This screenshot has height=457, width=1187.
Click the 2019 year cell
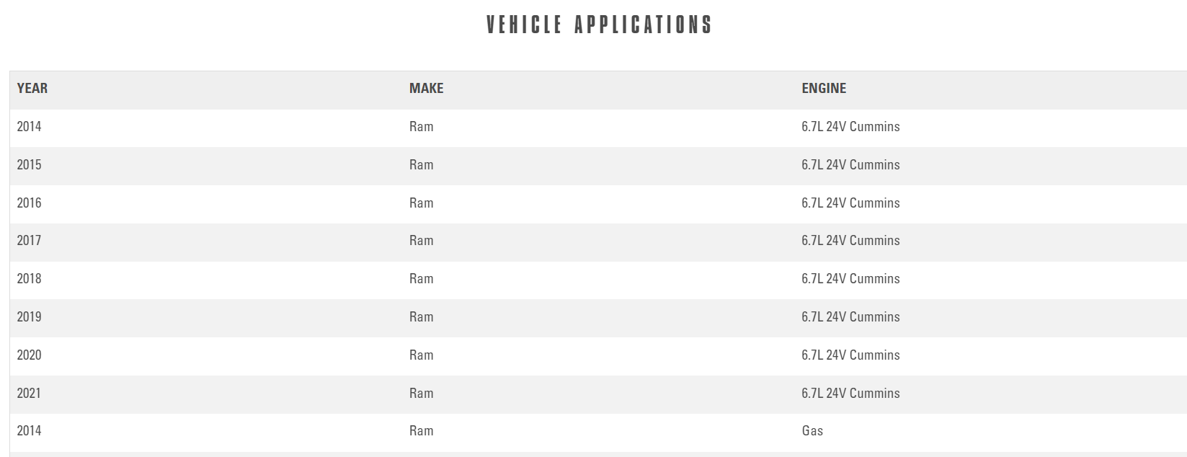[30, 317]
